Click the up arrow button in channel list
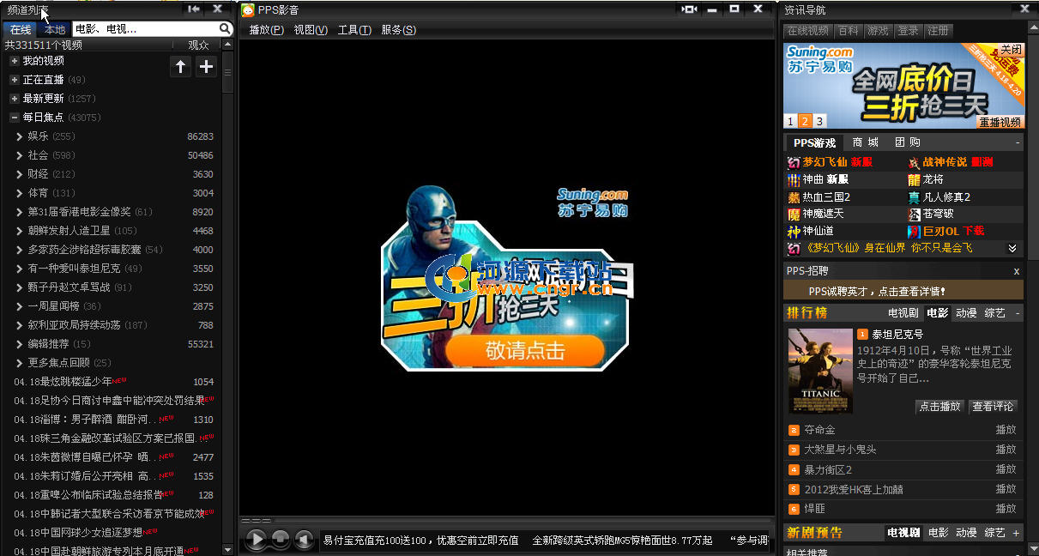The image size is (1039, 556). coord(180,67)
